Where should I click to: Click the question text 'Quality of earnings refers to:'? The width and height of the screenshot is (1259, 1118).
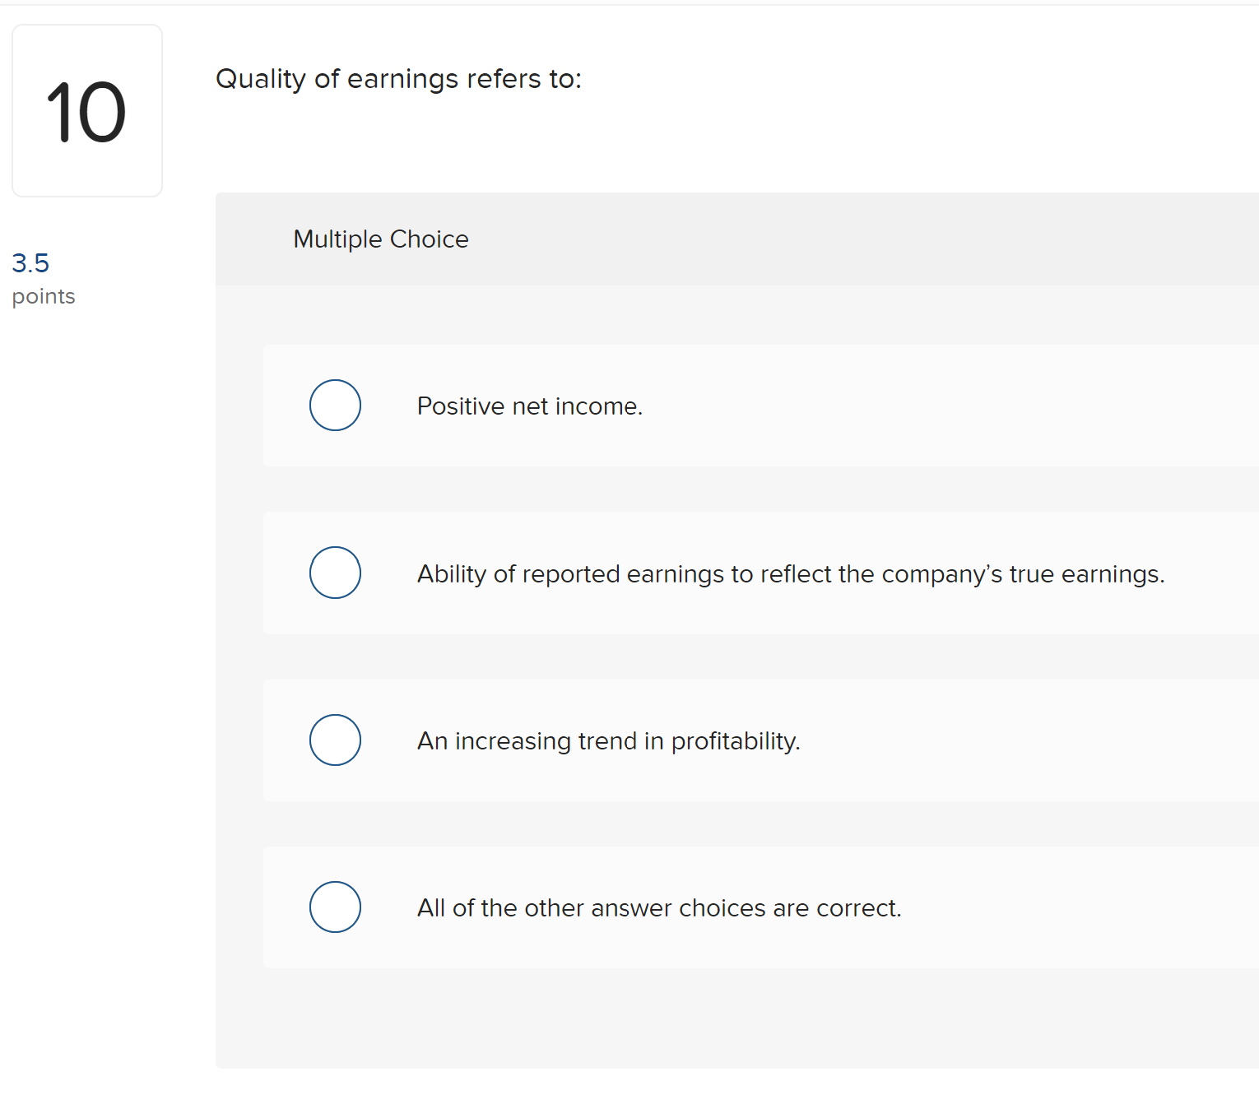[x=398, y=78]
